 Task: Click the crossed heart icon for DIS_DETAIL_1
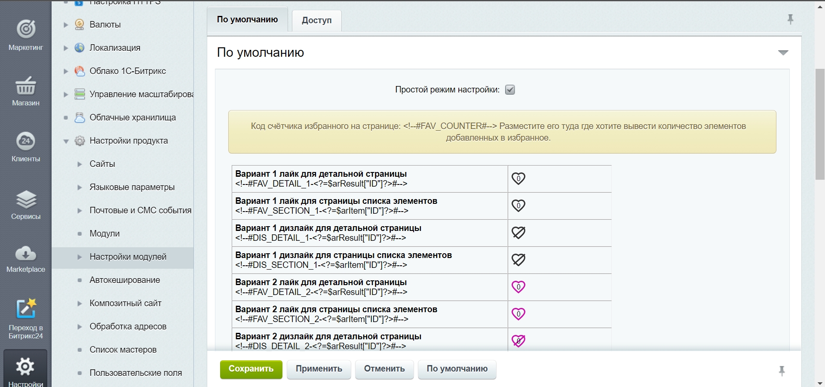518,233
